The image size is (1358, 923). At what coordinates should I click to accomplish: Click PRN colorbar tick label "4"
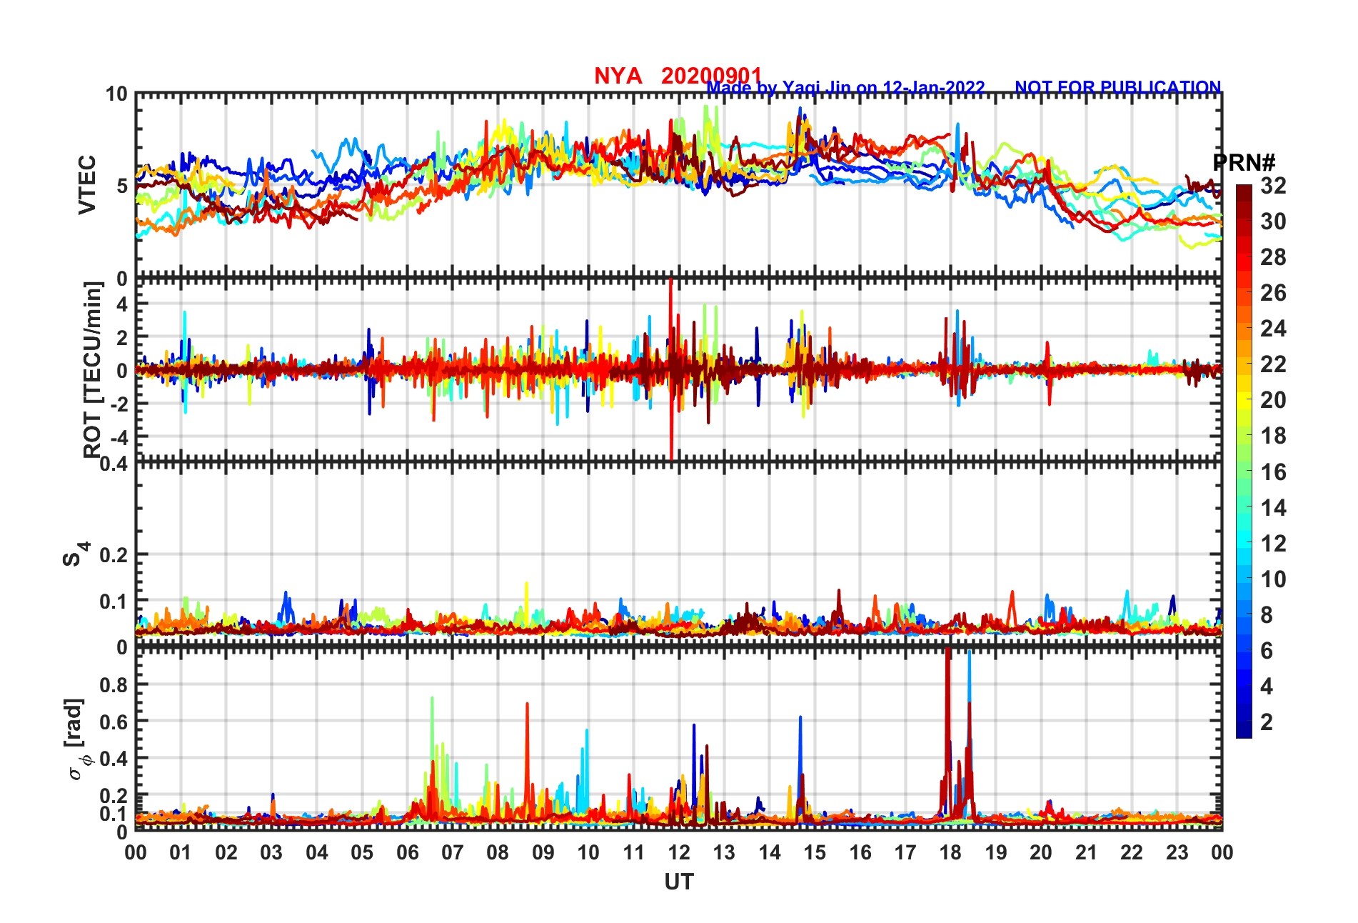[1267, 687]
